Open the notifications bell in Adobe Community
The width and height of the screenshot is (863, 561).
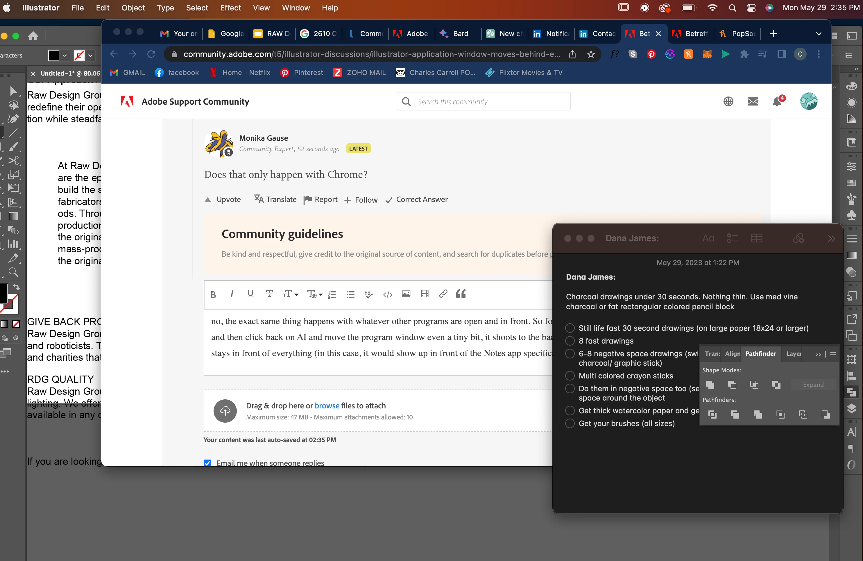click(777, 101)
